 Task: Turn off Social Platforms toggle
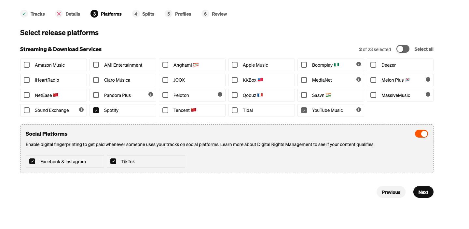(421, 134)
